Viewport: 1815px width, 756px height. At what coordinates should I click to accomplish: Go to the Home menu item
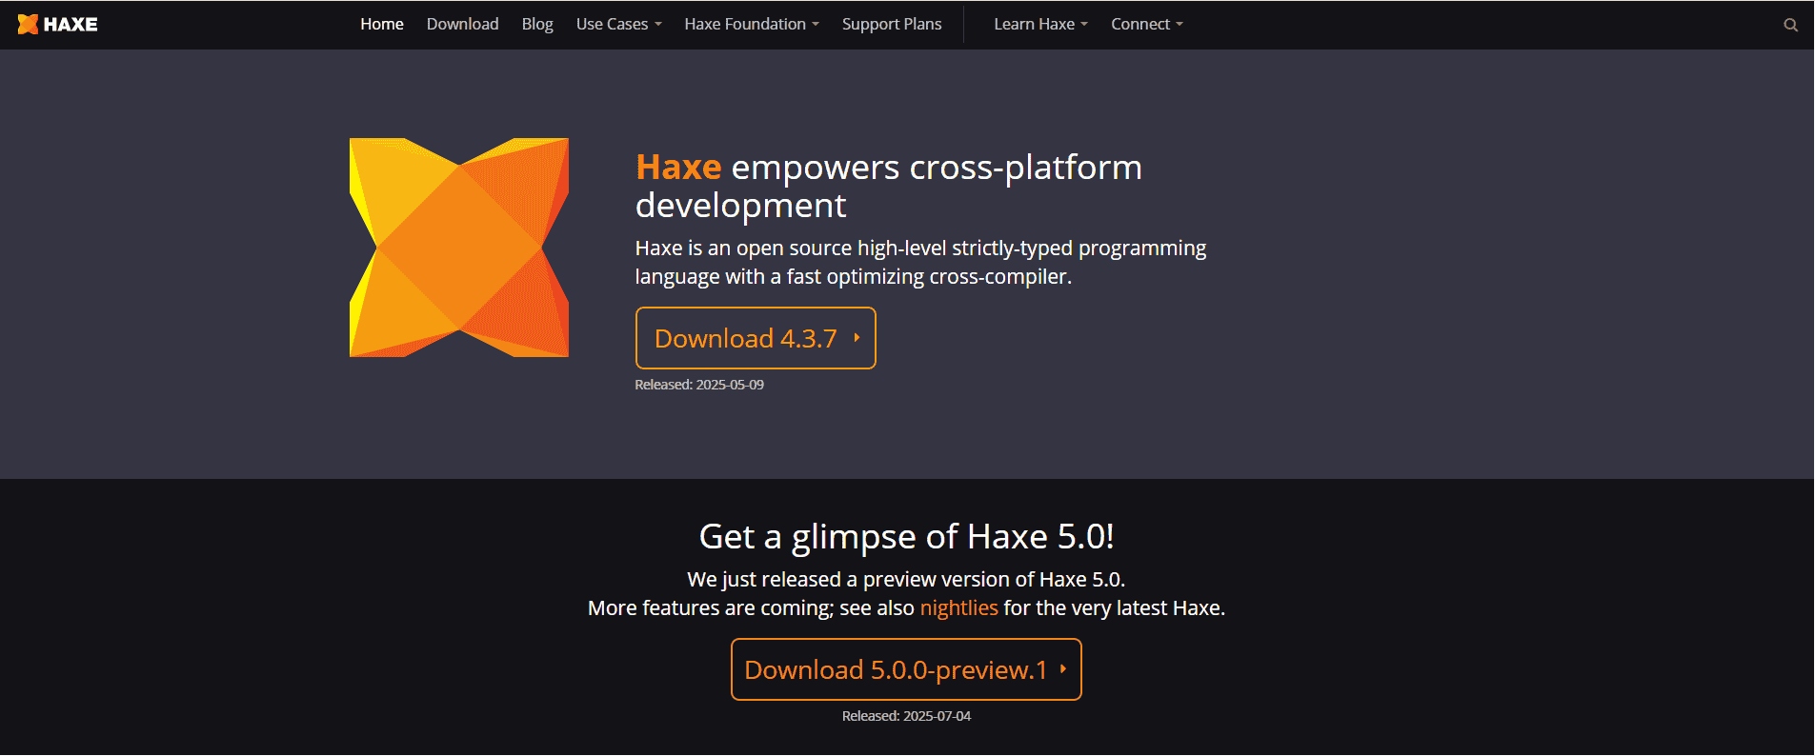[x=382, y=24]
